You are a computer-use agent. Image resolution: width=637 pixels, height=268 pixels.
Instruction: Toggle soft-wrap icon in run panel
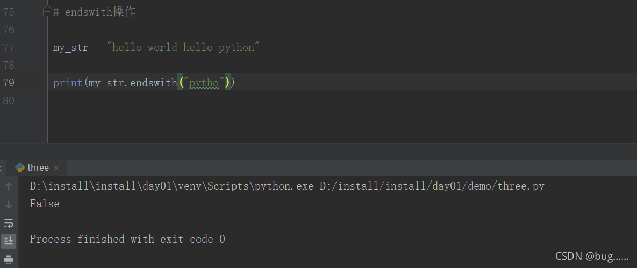9,222
